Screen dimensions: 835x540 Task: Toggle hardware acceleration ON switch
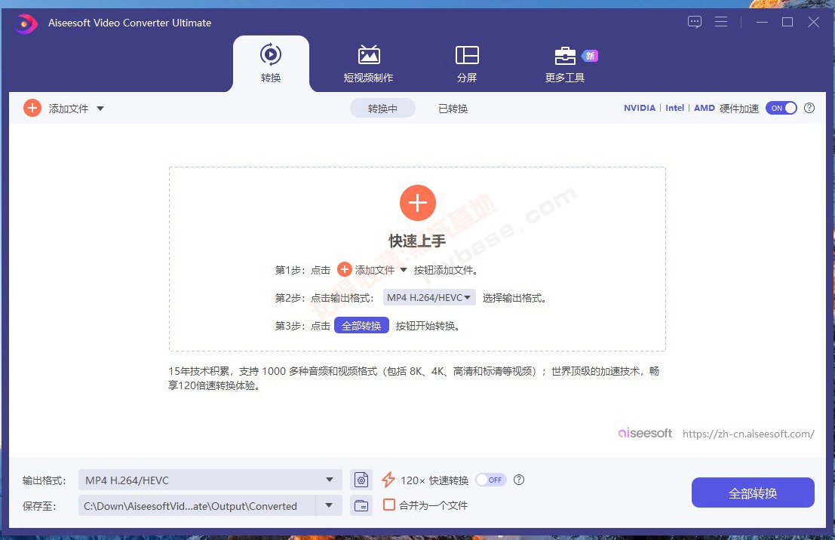click(x=781, y=108)
